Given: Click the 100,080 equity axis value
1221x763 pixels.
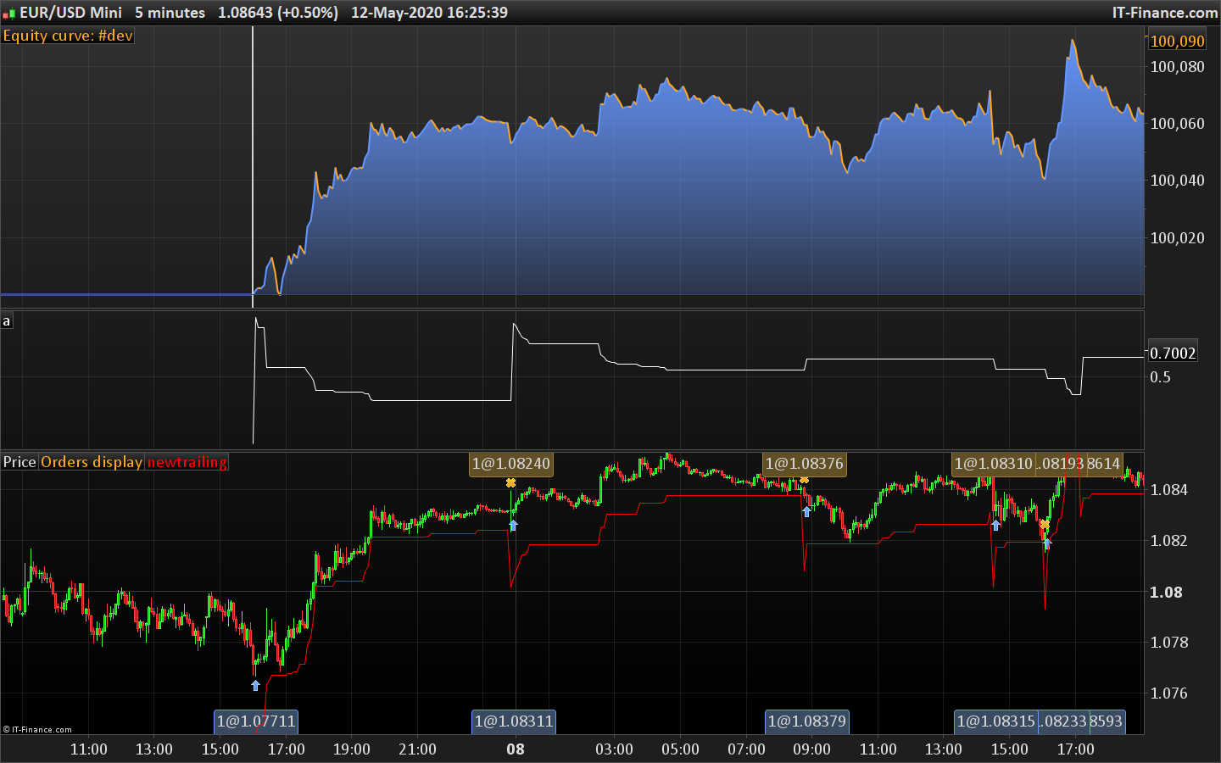Looking at the screenshot, I should pyautogui.click(x=1177, y=67).
